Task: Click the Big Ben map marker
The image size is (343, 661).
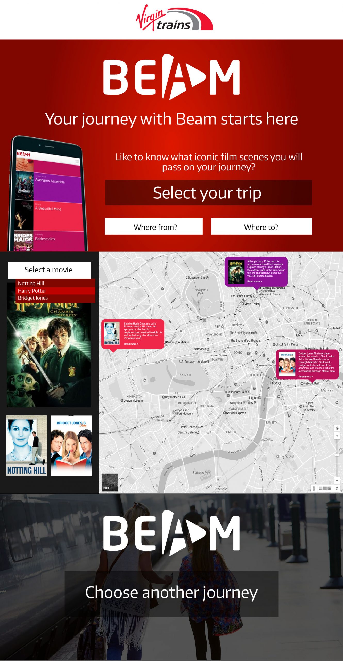Action: (x=259, y=398)
